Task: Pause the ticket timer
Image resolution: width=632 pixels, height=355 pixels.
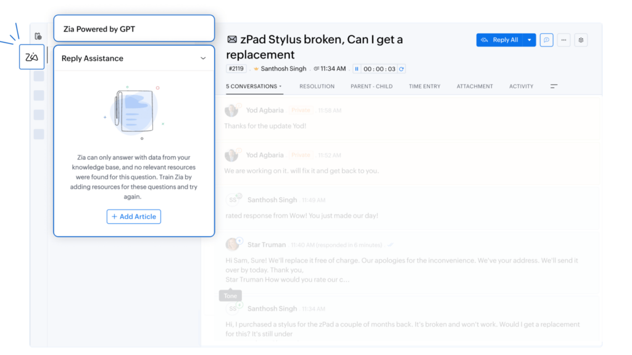Action: tap(357, 69)
